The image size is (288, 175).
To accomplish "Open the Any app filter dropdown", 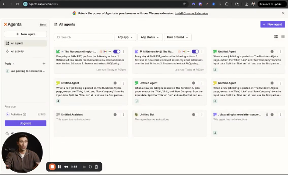I will pos(125,37).
